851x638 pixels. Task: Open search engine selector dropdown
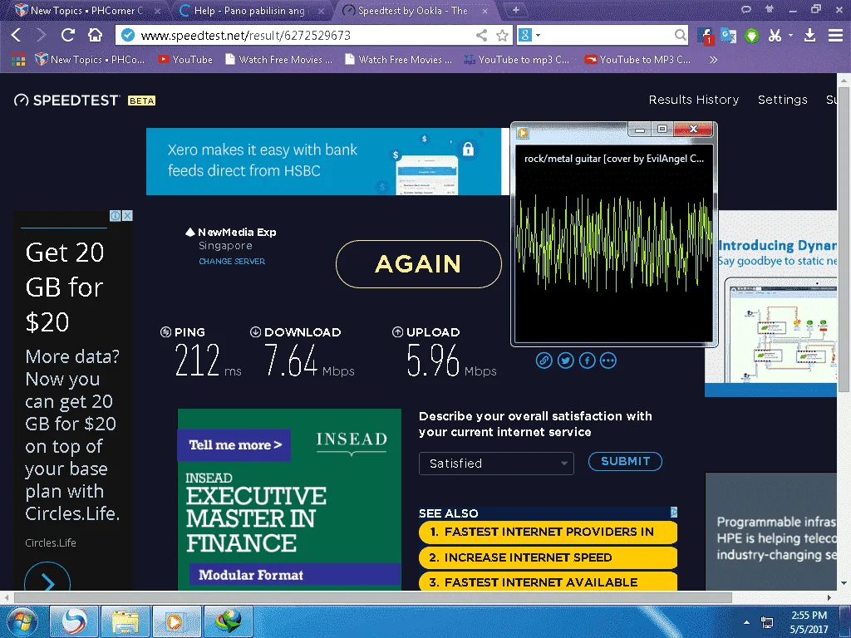529,35
